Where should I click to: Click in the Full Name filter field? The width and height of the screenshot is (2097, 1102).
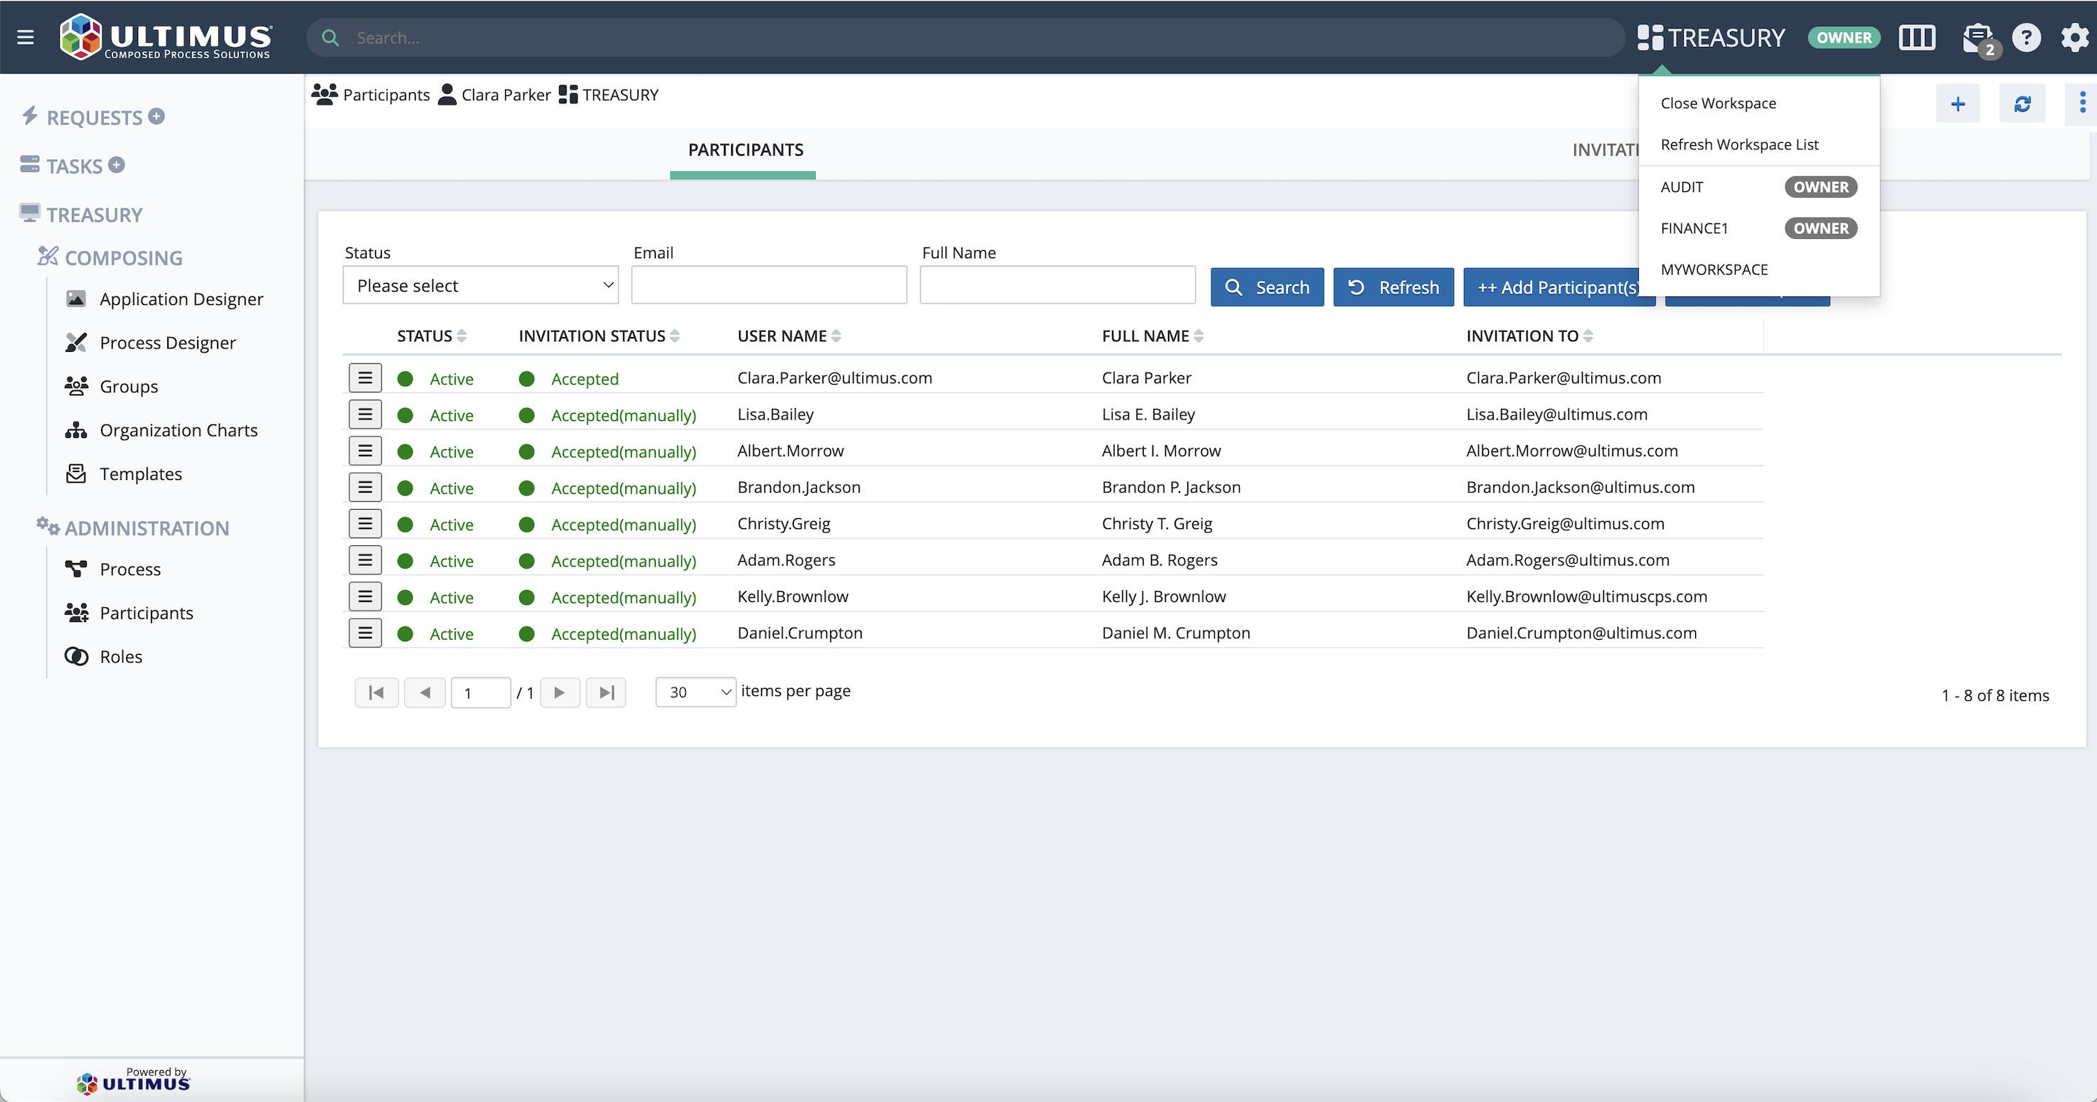pyautogui.click(x=1058, y=285)
